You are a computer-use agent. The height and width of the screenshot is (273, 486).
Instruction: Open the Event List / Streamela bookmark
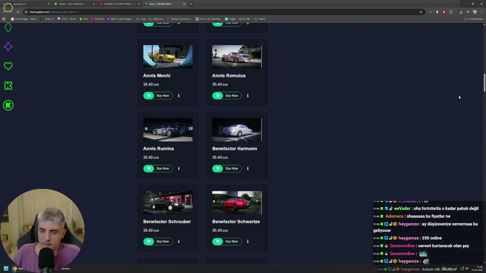209,19
